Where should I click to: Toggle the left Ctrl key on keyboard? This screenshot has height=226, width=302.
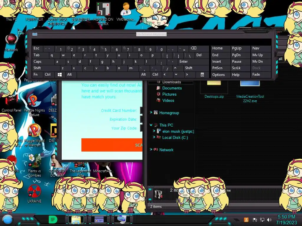click(x=49, y=74)
